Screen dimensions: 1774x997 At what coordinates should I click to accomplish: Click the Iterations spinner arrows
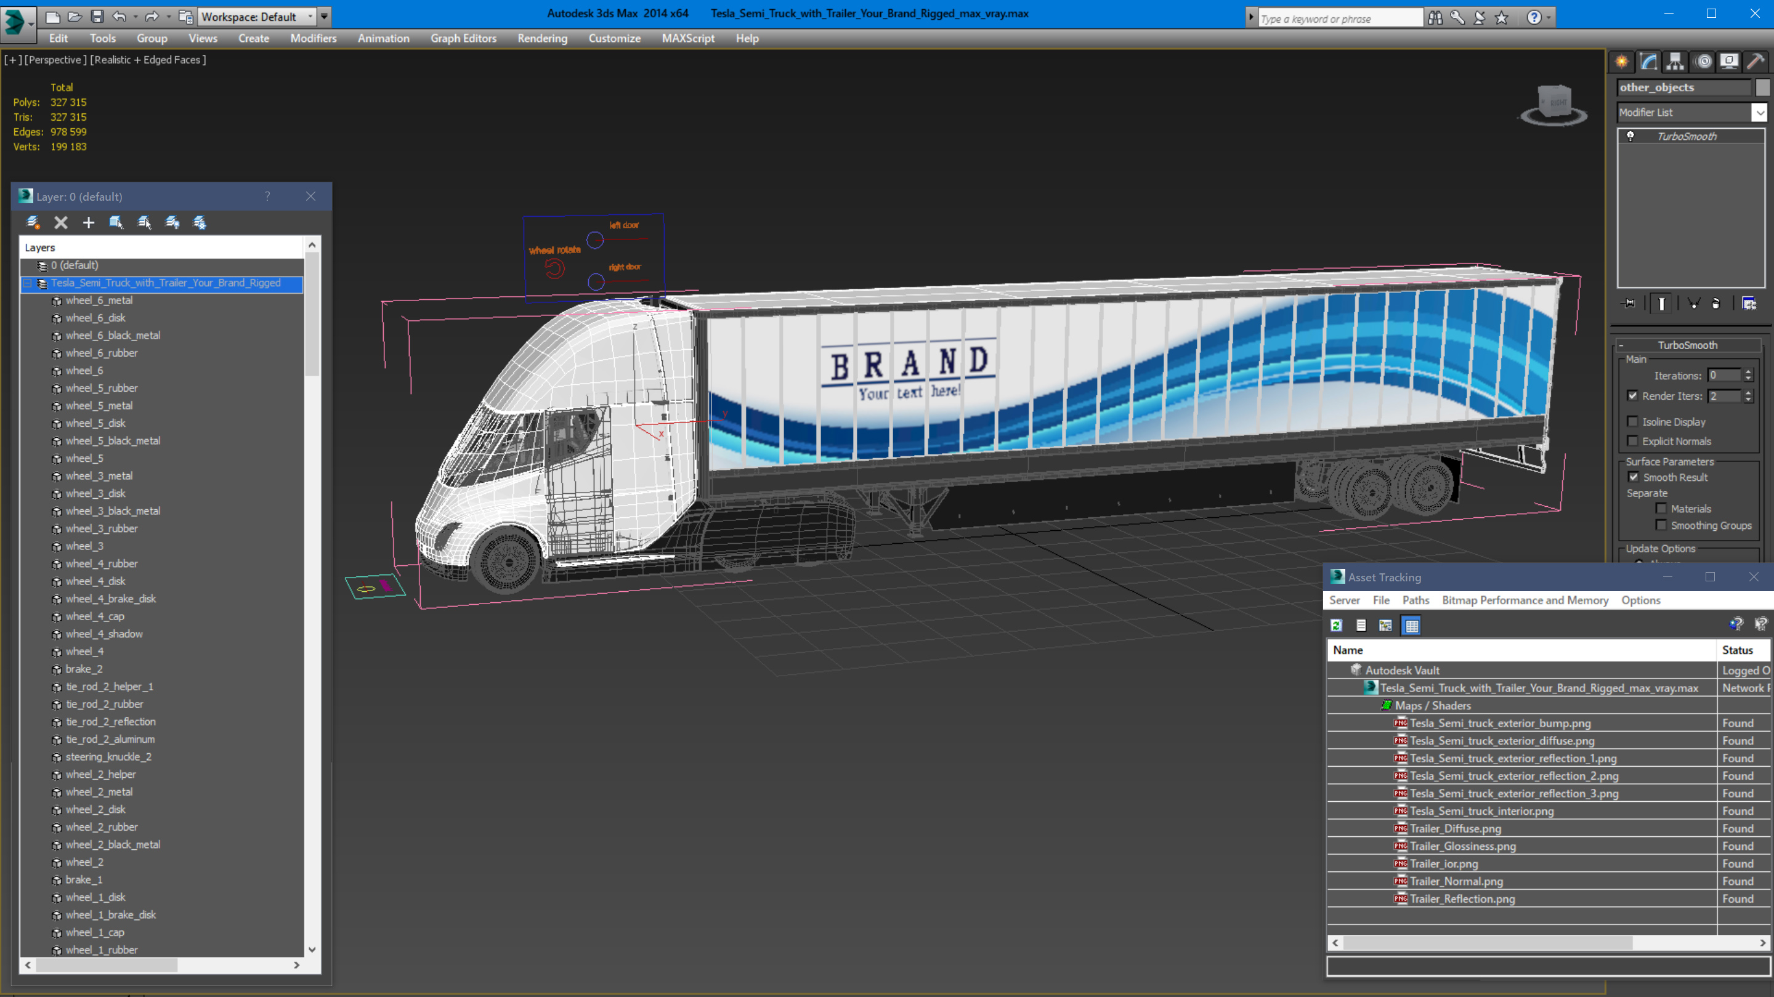1748,375
